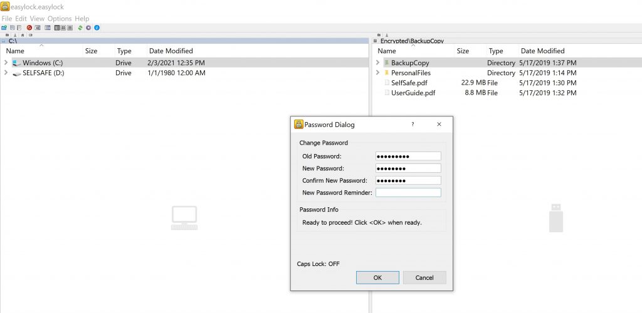Click the copy documents toolbar icon

(13, 28)
